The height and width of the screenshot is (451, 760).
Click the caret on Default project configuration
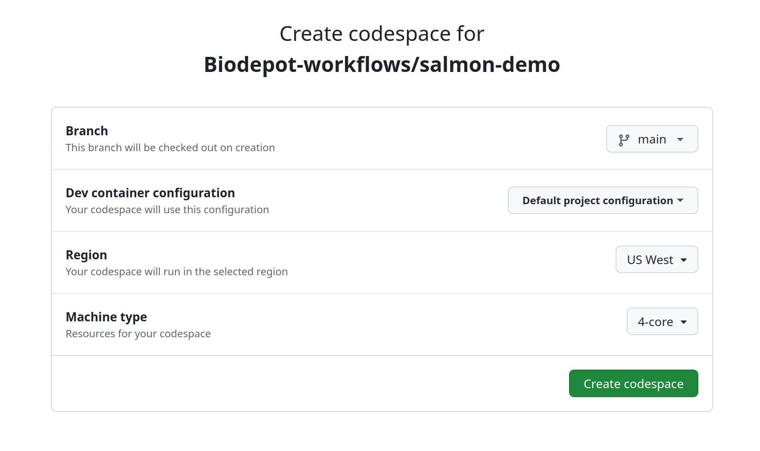tap(681, 200)
